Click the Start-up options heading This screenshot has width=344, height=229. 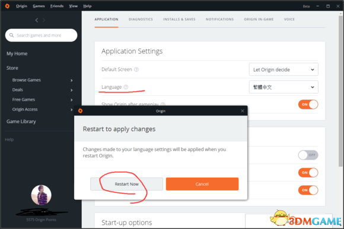tap(126, 222)
